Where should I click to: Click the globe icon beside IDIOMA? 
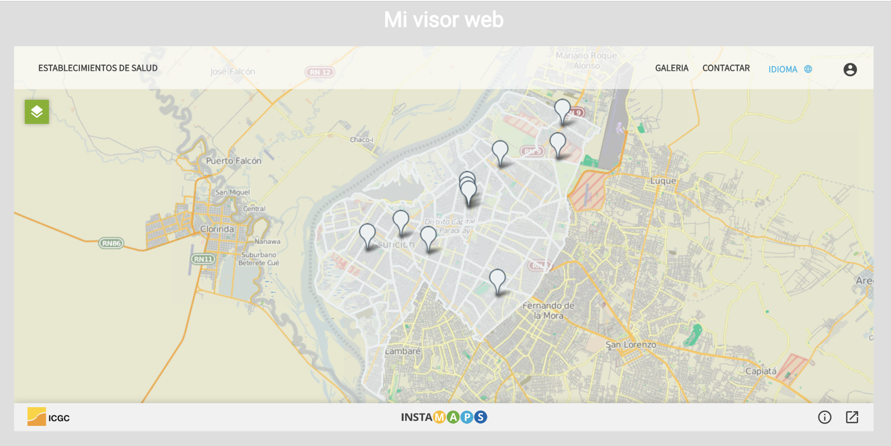pos(808,69)
